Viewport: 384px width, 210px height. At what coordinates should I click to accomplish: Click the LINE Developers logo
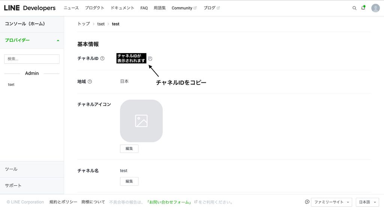pyautogui.click(x=30, y=8)
